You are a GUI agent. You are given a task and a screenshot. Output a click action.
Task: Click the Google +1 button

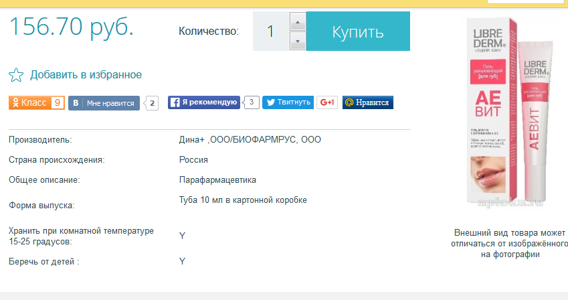pos(327,102)
